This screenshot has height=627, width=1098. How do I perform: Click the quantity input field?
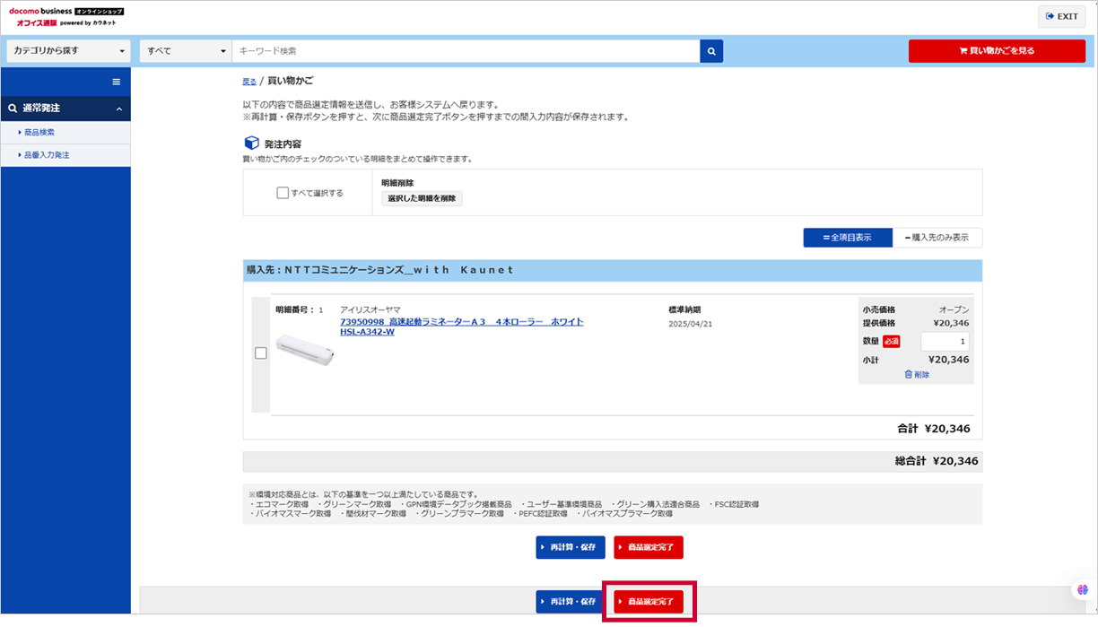tap(945, 342)
